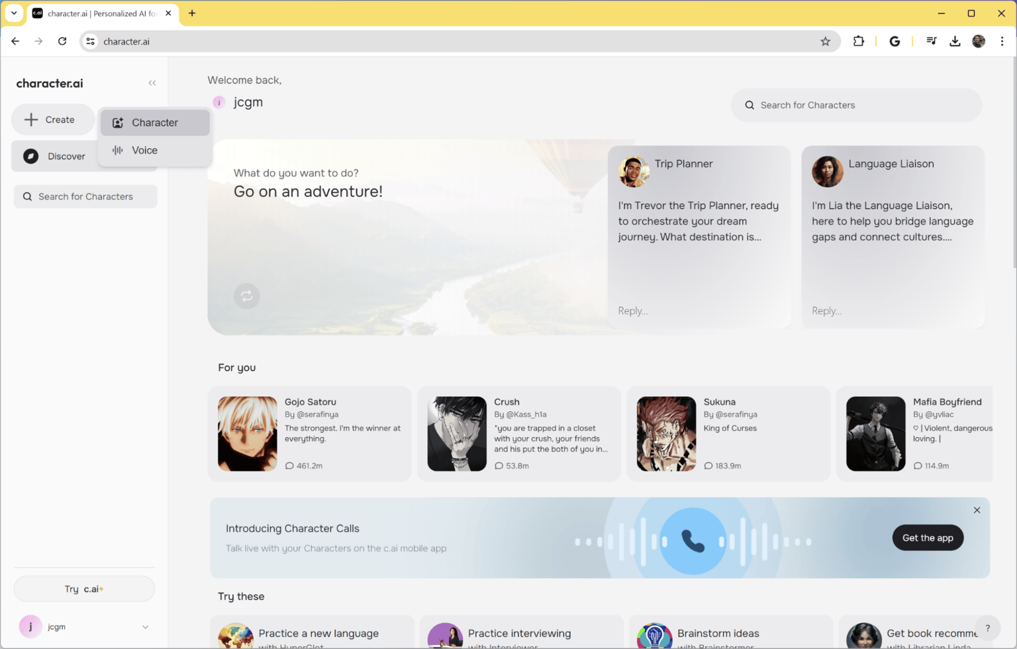Click the character.ai logo
The height and width of the screenshot is (649, 1017).
(x=50, y=83)
